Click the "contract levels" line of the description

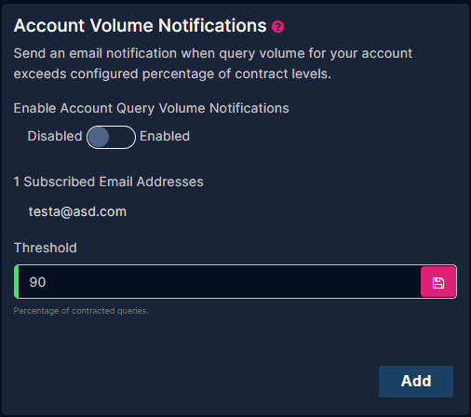(172, 74)
